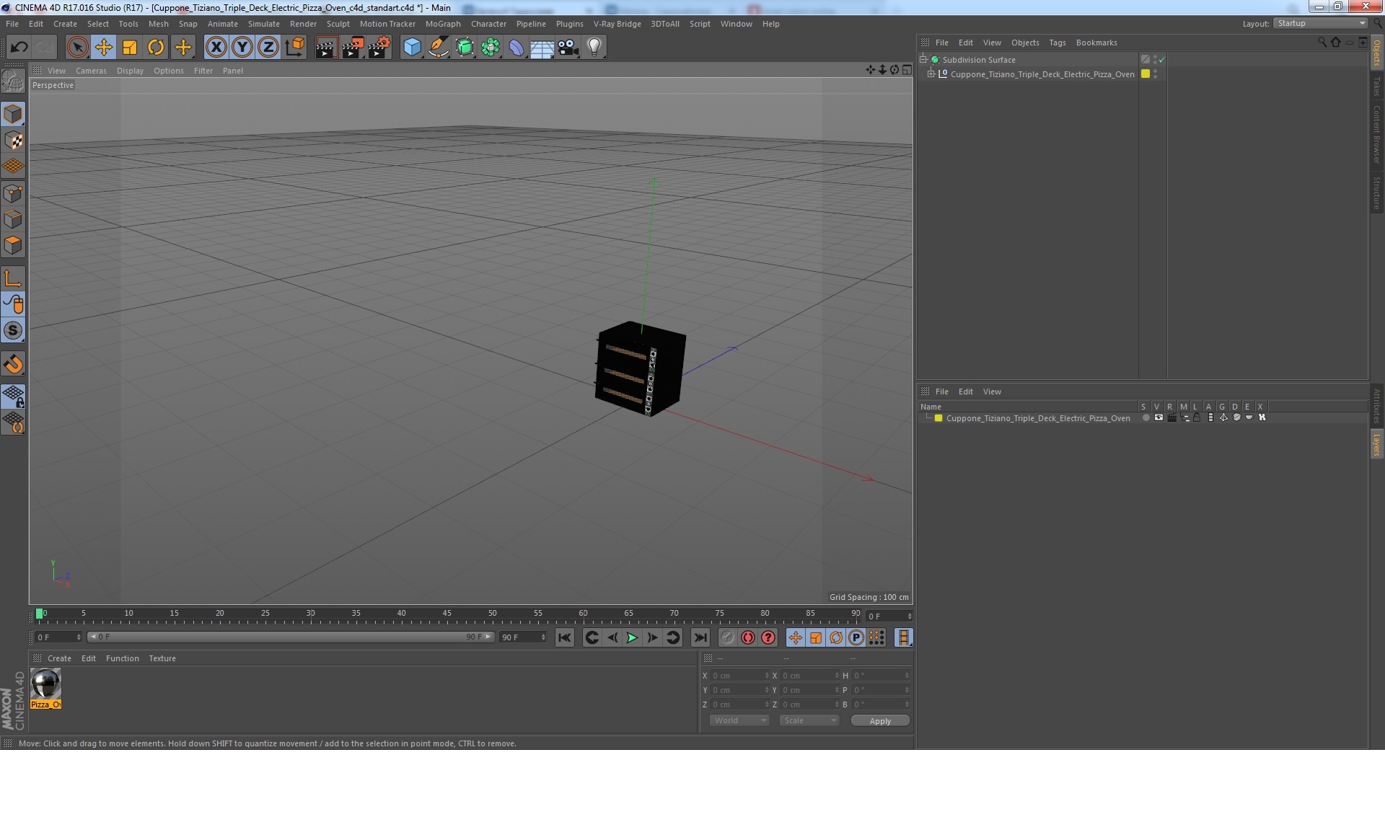Toggle layer viewport visibility eye
Image resolution: width=1385 pixels, height=835 pixels.
coord(1158,418)
